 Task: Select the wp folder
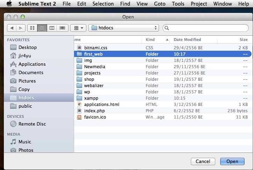click(163, 92)
